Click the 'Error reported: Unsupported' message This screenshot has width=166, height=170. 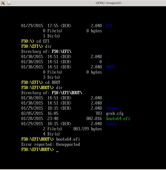click(x=51, y=144)
